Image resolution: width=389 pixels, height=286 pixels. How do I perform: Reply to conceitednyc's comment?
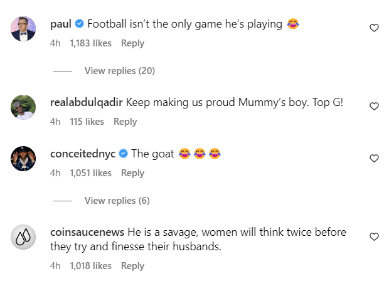pyautogui.click(x=132, y=173)
